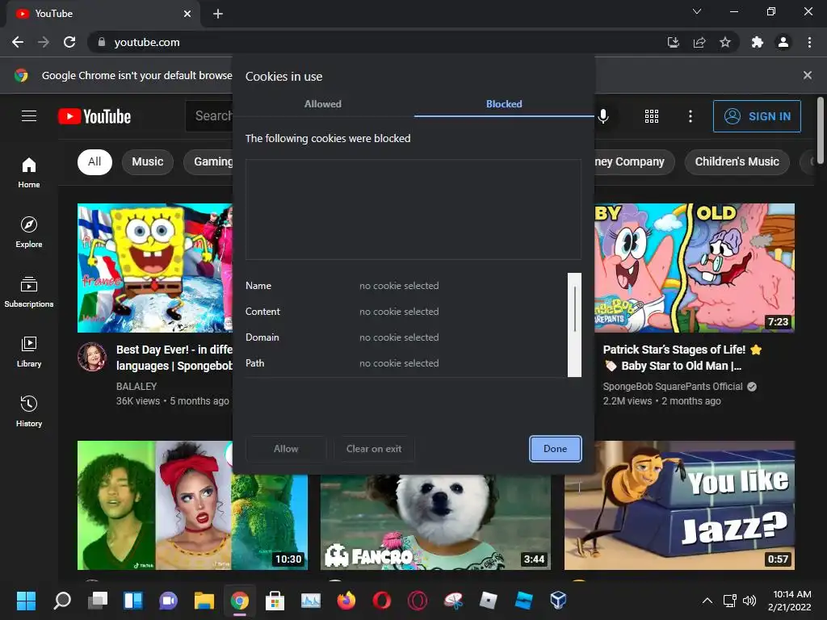Click the blocked cookies list box
The height and width of the screenshot is (620, 827).
point(413,210)
